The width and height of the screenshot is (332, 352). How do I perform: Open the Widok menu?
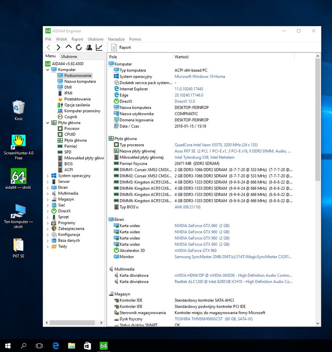(62, 39)
